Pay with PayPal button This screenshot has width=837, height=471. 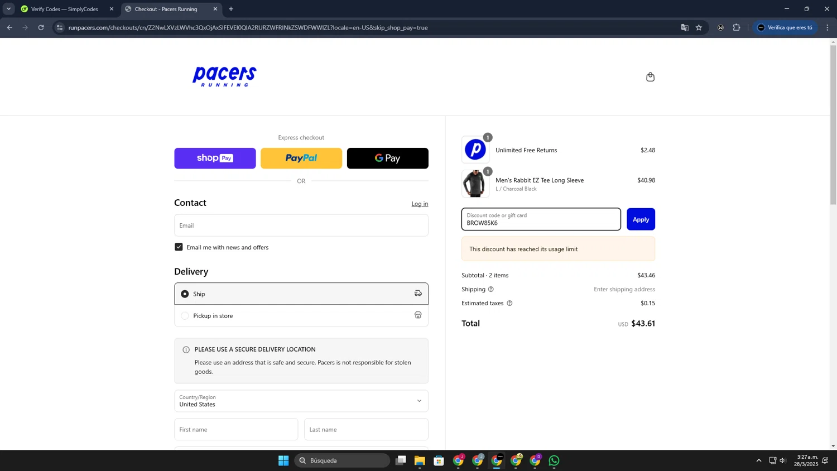click(301, 158)
